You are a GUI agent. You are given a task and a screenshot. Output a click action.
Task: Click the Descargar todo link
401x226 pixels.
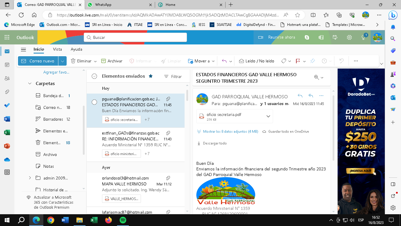click(215, 143)
